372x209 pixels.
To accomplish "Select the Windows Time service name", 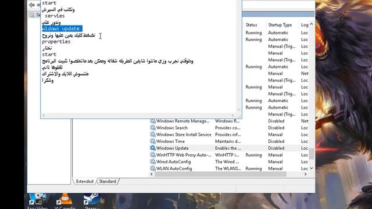I will pos(170,141).
